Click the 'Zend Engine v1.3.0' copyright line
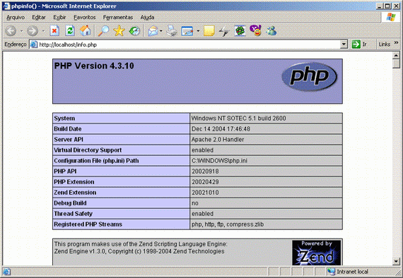Image resolution: width=403 pixels, height=278 pixels. pyautogui.click(x=139, y=251)
